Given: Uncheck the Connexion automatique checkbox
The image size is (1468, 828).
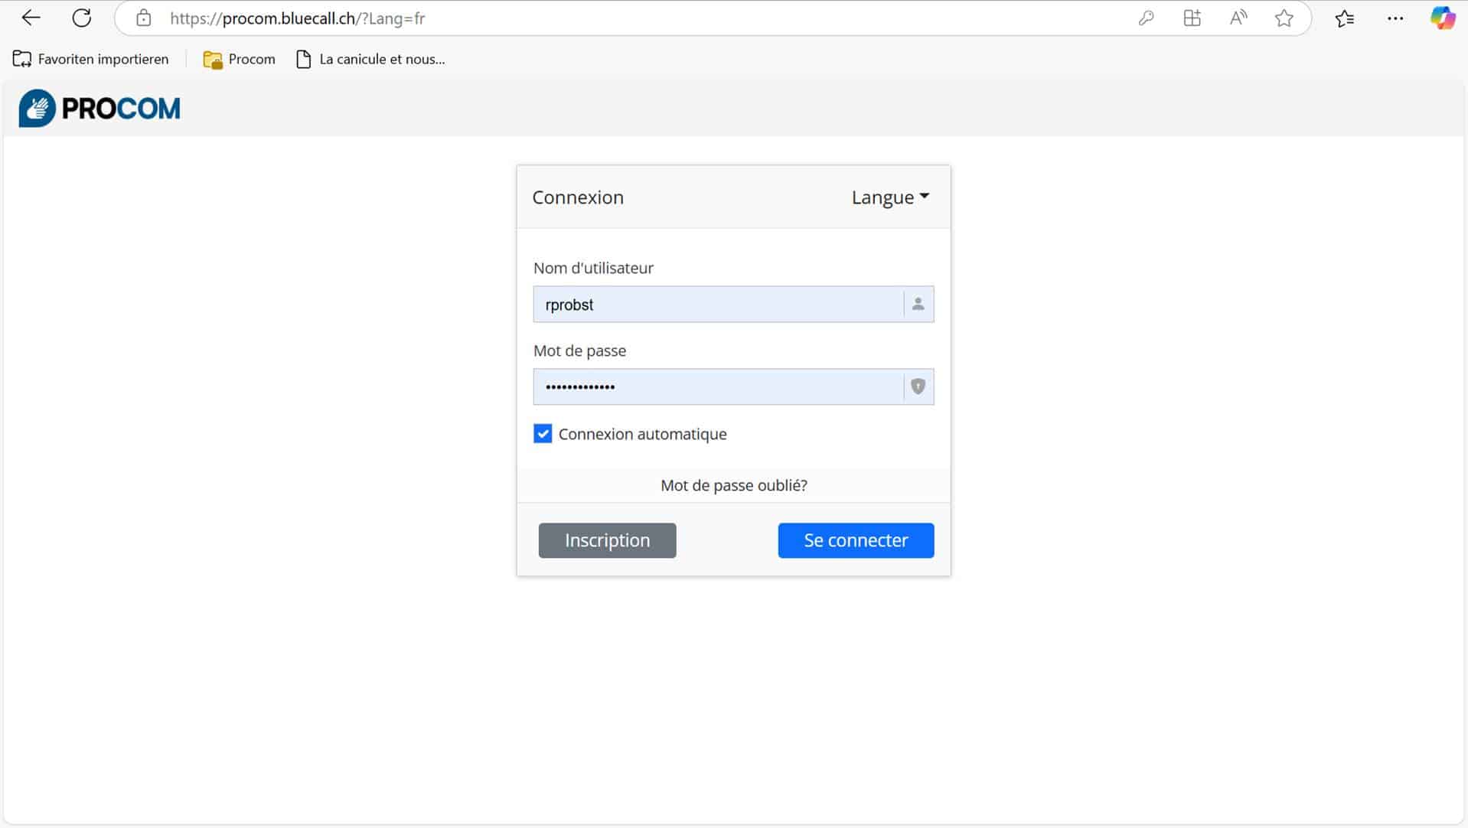Looking at the screenshot, I should coord(543,434).
